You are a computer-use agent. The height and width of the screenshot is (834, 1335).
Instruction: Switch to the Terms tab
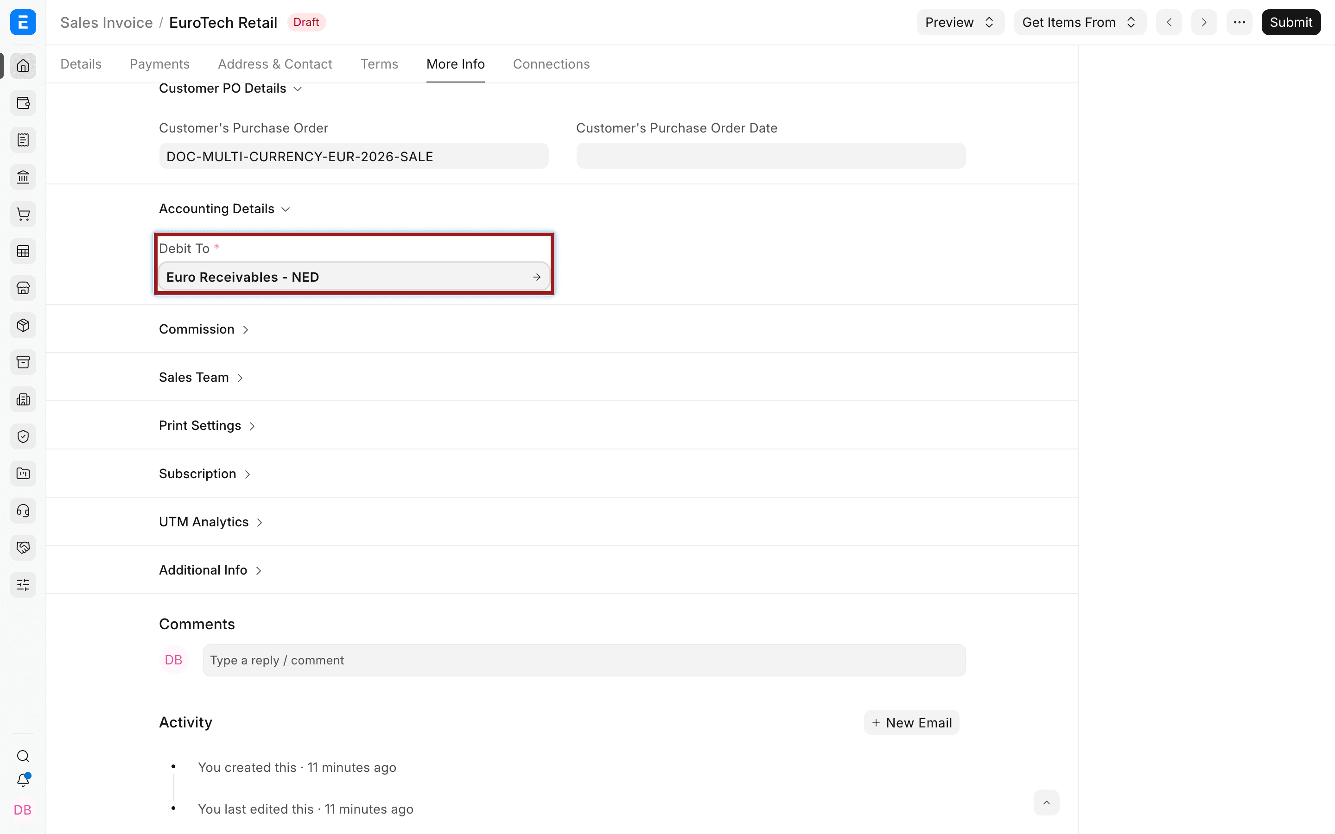coord(380,64)
